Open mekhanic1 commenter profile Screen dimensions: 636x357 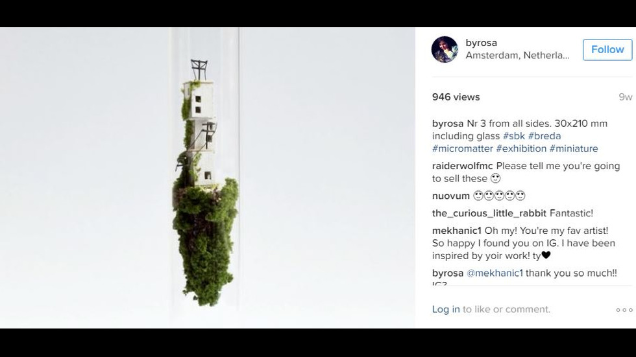[456, 231]
